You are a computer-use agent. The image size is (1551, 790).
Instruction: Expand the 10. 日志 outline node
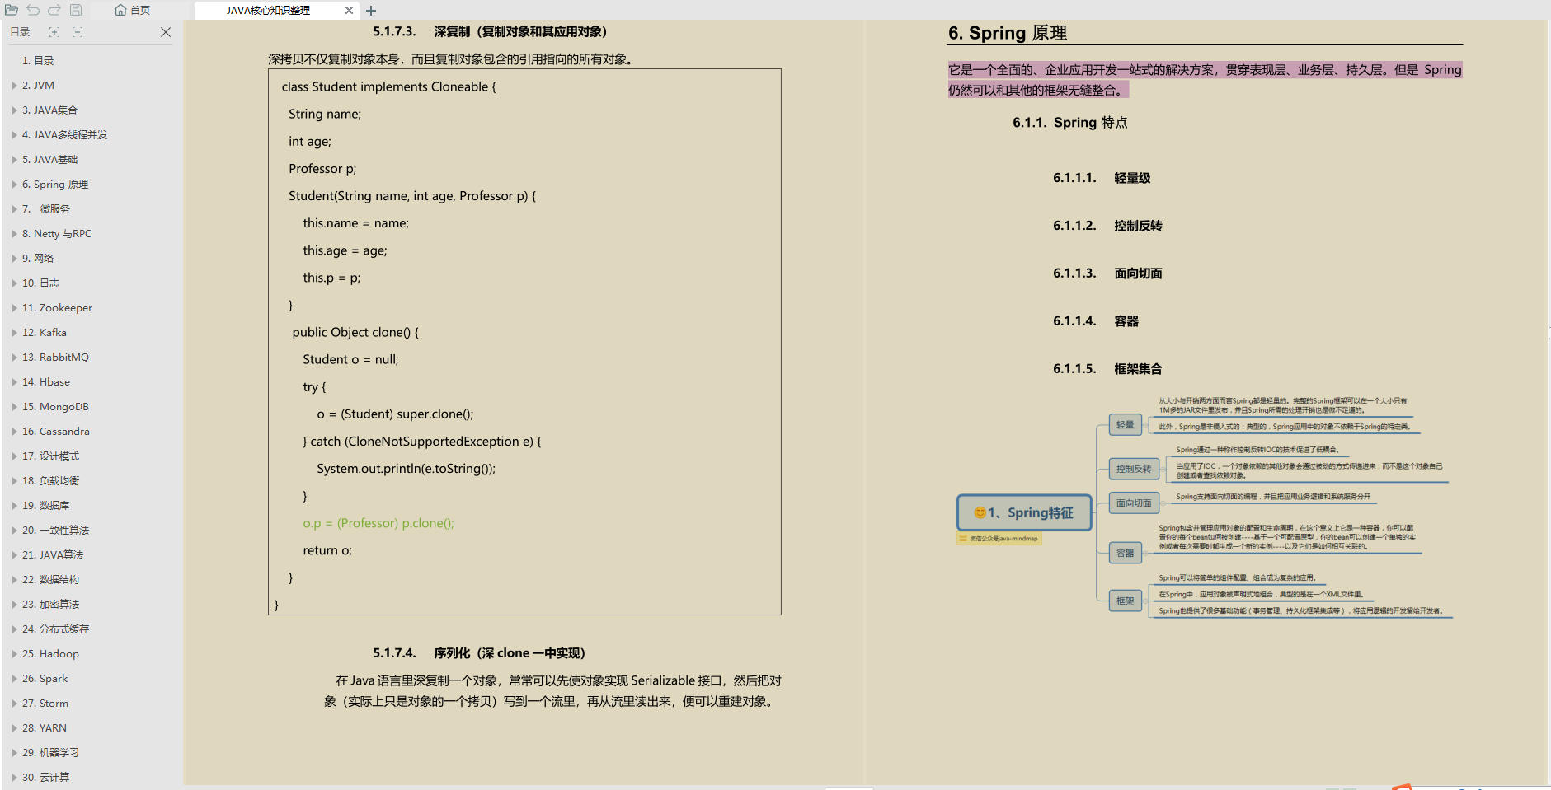(15, 283)
